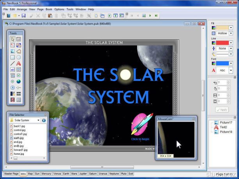
Task: Select earth.jpg in File Selector list
Action: pos(19,138)
